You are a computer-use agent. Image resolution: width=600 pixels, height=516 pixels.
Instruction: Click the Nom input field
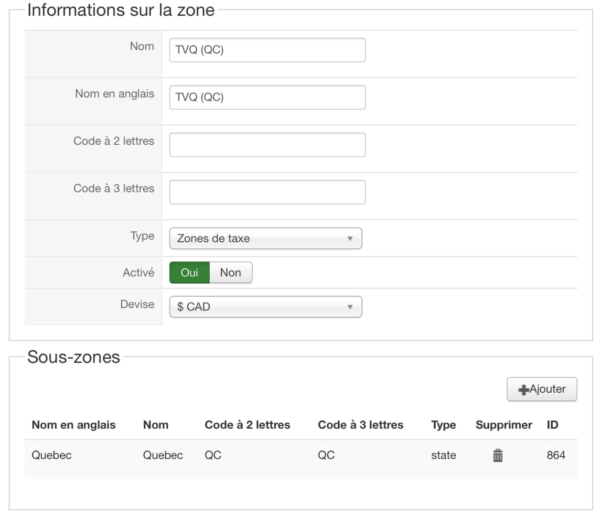point(267,50)
